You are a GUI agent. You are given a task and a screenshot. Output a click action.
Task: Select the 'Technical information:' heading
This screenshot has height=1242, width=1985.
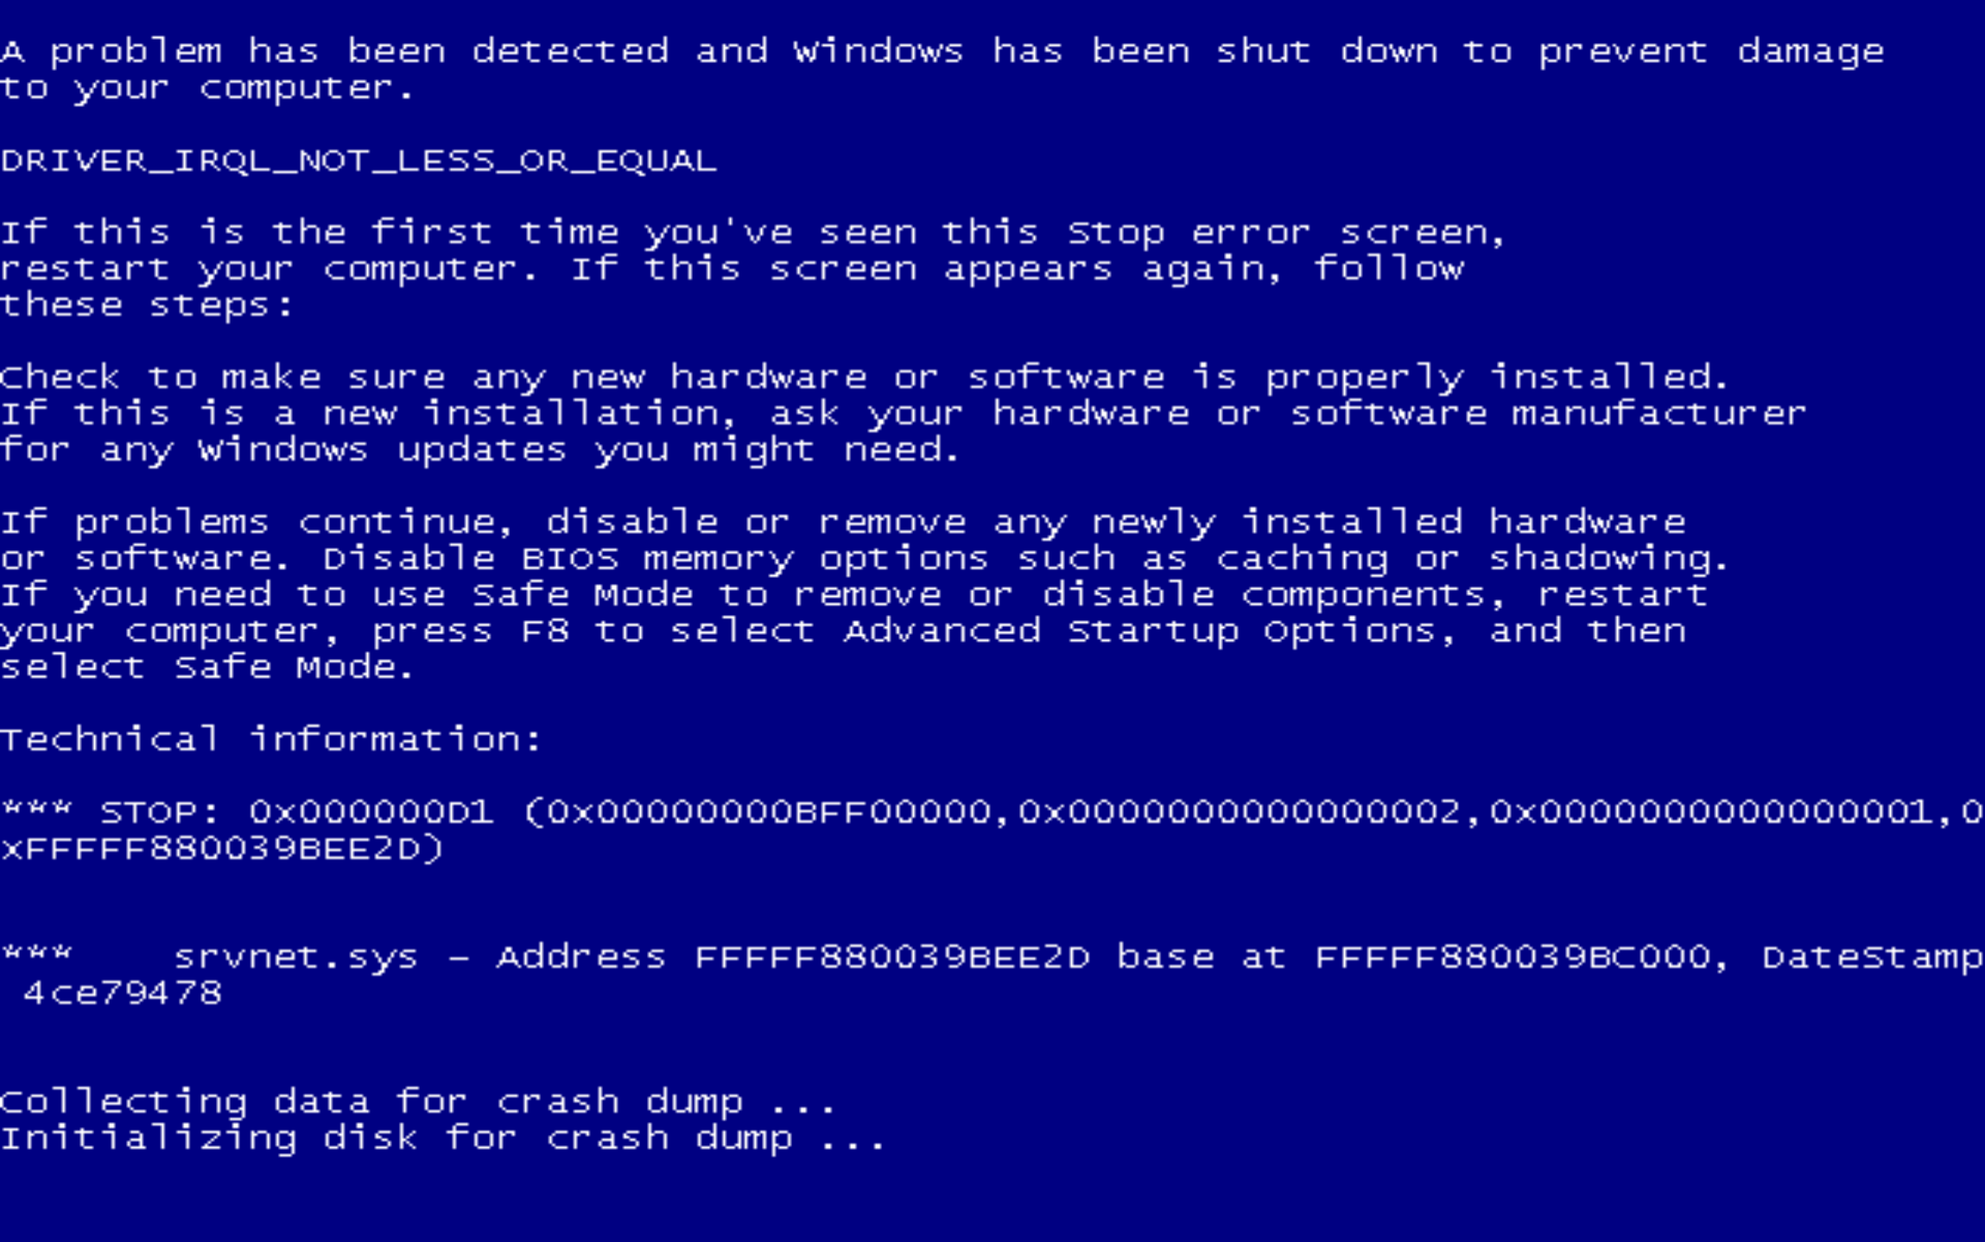tap(270, 739)
